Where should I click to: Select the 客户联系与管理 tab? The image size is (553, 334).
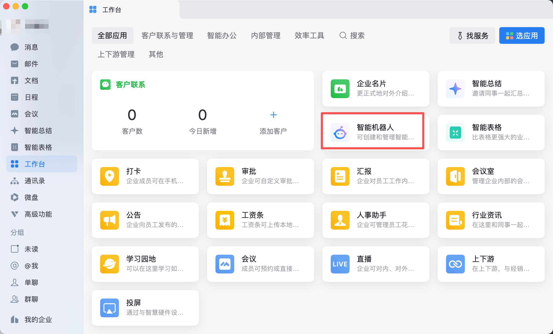point(167,35)
